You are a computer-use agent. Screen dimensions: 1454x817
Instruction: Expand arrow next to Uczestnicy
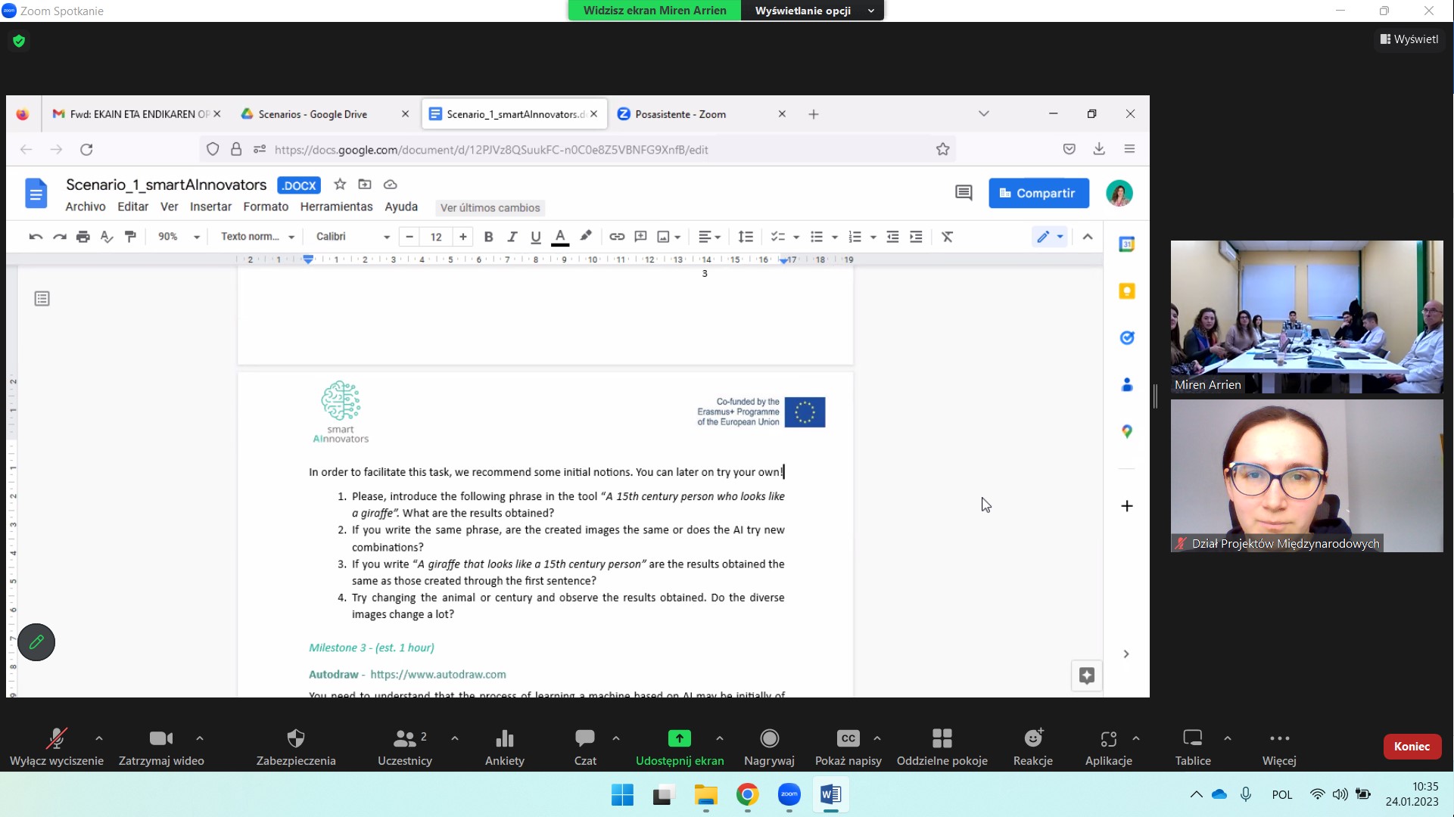coord(455,738)
